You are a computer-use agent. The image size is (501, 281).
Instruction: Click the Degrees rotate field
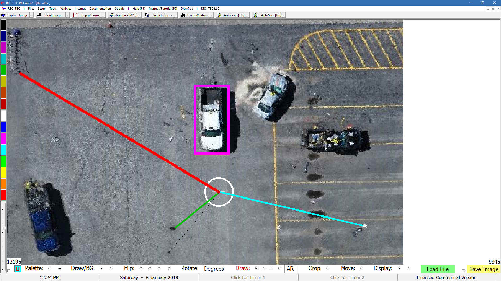pyautogui.click(x=214, y=269)
